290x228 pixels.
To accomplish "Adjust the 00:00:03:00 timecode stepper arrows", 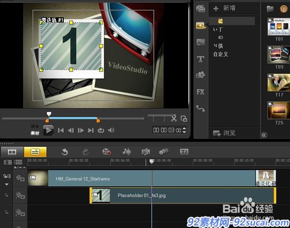I will click(x=184, y=130).
